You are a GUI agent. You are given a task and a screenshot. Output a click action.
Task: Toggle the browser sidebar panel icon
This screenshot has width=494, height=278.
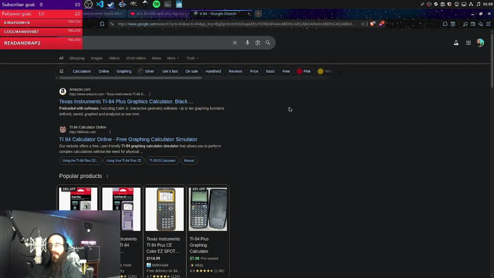click(x=453, y=24)
